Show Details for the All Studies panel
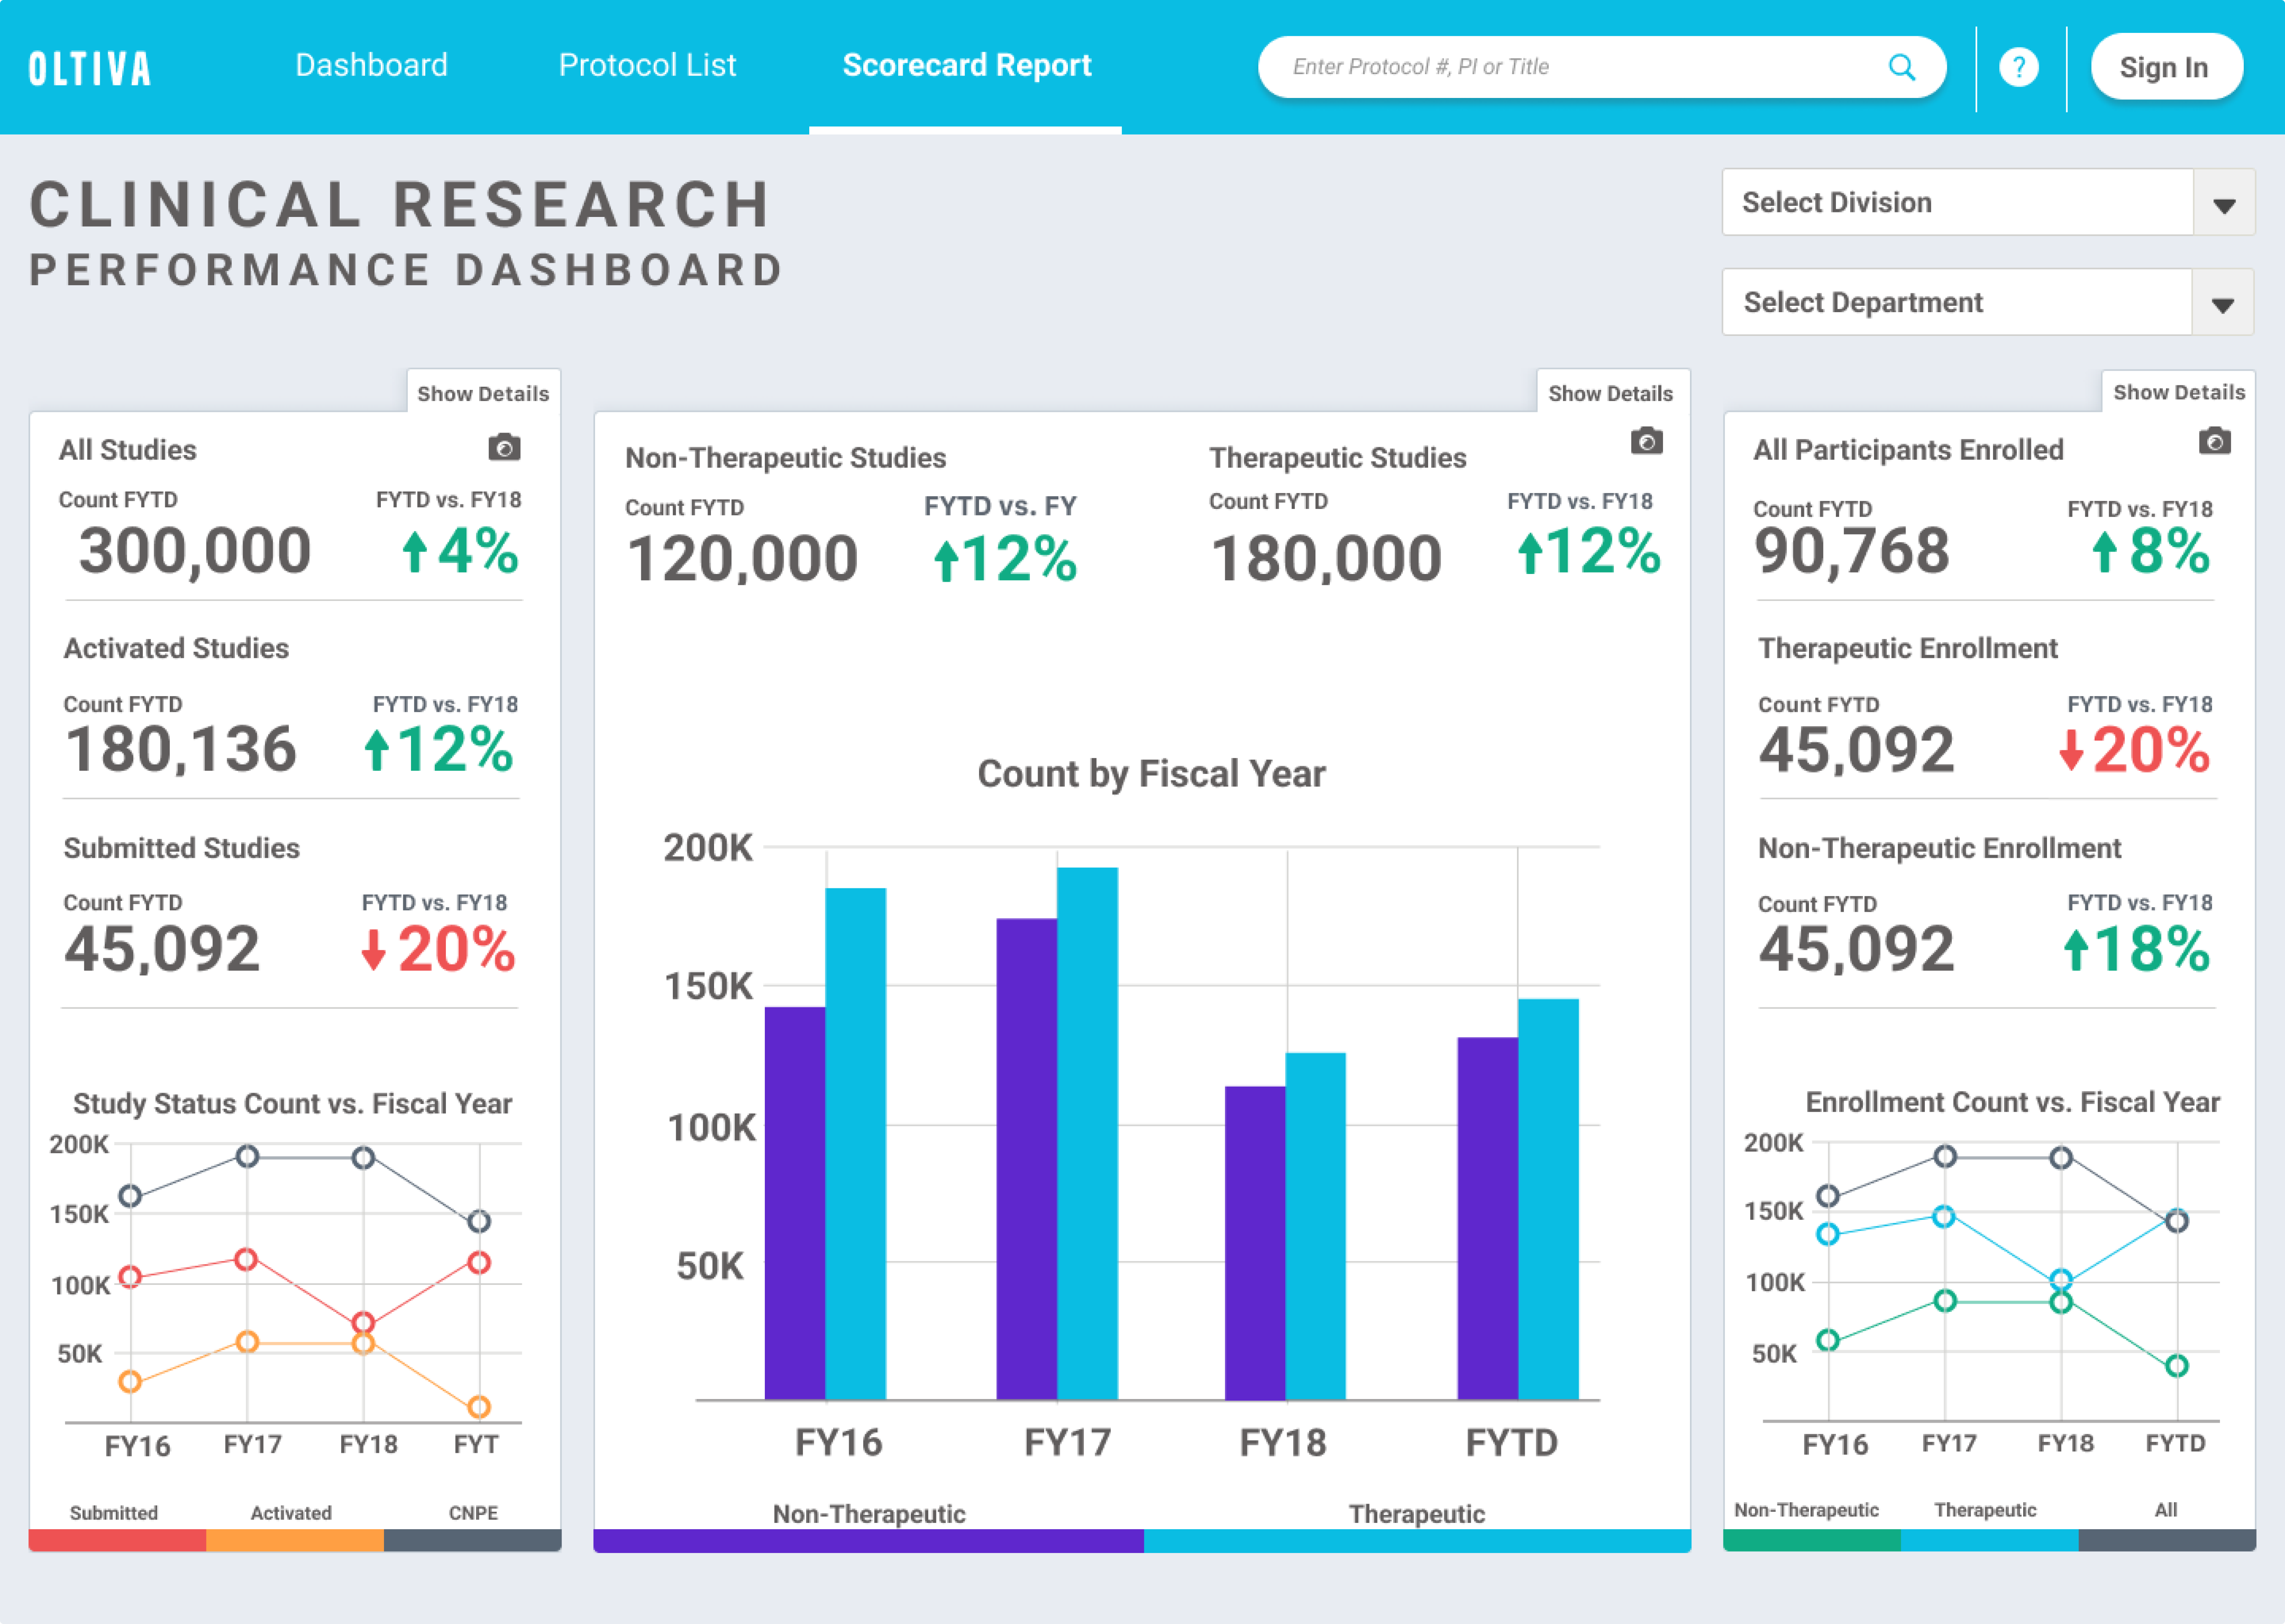Image resolution: width=2285 pixels, height=1624 pixels. click(483, 393)
